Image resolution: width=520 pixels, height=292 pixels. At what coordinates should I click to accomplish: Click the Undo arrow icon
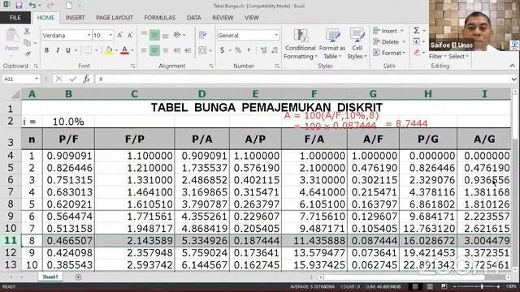click(x=32, y=6)
